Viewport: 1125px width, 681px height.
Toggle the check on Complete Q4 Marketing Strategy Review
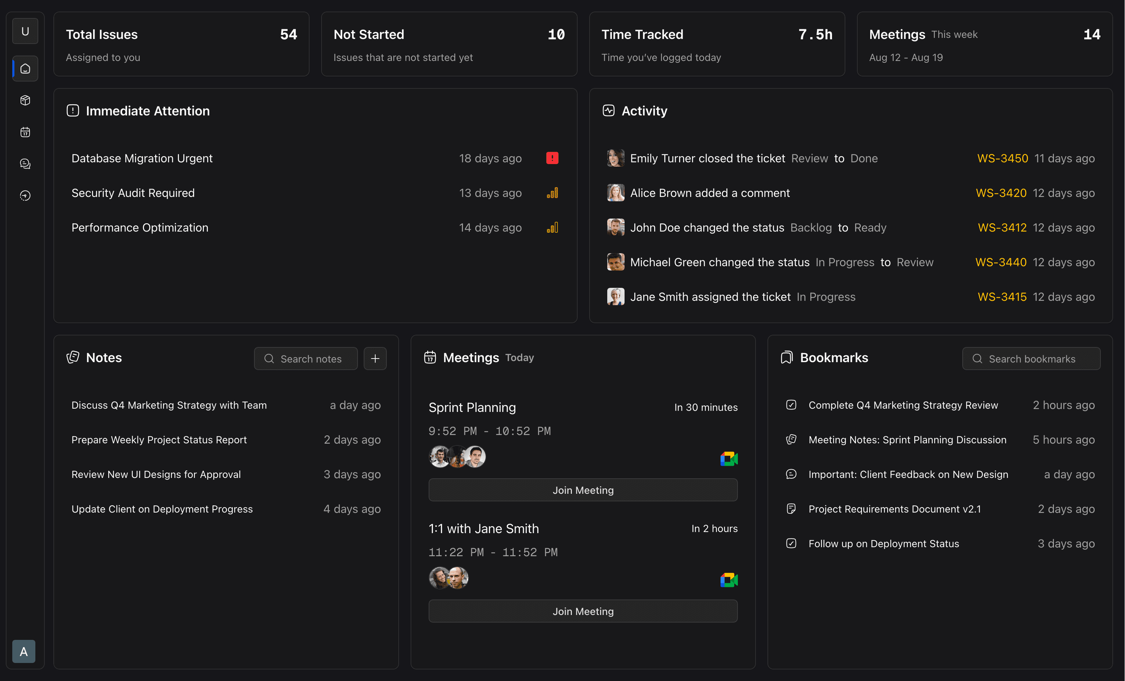point(791,405)
